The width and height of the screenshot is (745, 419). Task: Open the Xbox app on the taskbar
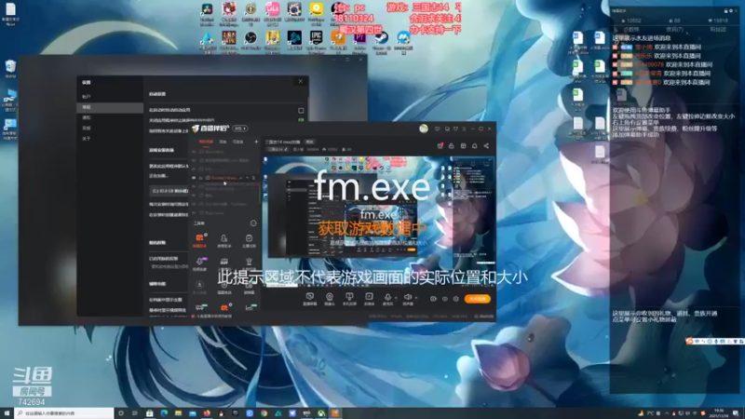[x=321, y=413]
